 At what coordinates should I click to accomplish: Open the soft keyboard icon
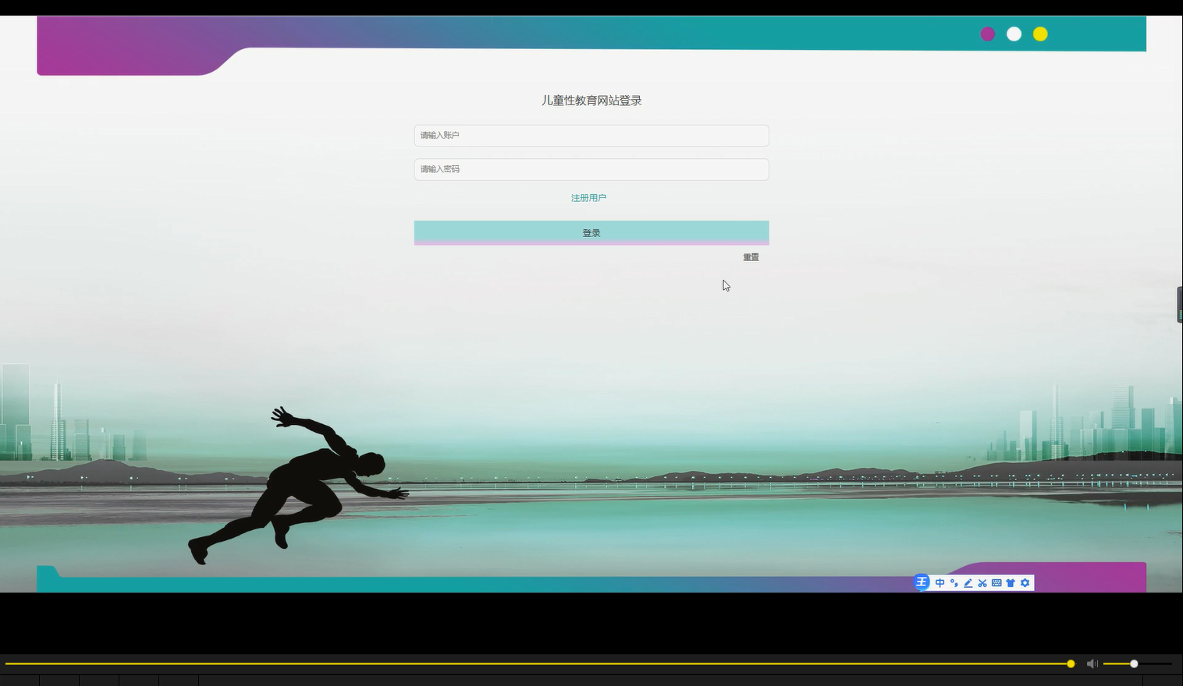pyautogui.click(x=996, y=583)
